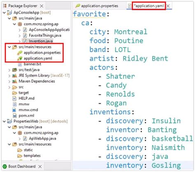
Task: Collapse src/main/resources under ApConsoleApp
Action: pos(9,47)
